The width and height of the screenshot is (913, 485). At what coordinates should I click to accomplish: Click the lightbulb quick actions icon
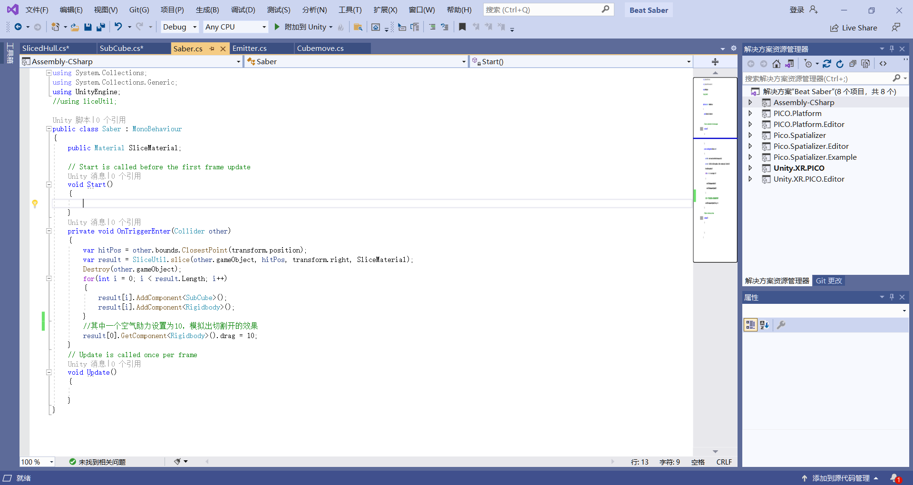(x=35, y=204)
